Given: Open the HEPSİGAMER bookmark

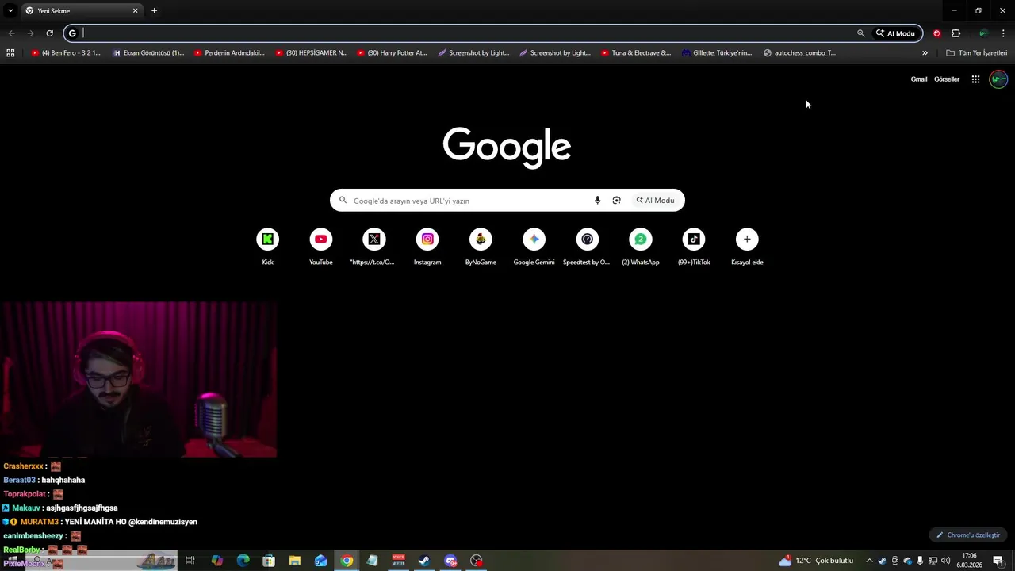Looking at the screenshot, I should 312,53.
